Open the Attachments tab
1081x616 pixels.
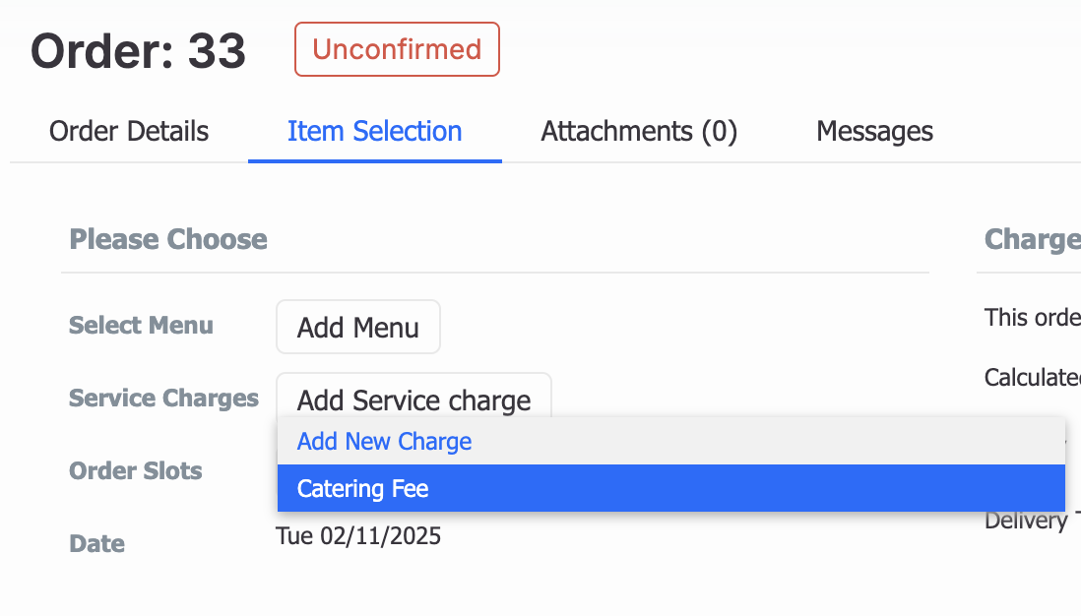pyautogui.click(x=638, y=131)
